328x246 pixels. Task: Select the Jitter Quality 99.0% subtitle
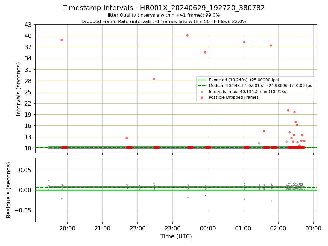click(164, 15)
